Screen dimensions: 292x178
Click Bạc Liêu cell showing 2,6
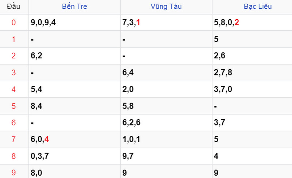tap(252, 56)
